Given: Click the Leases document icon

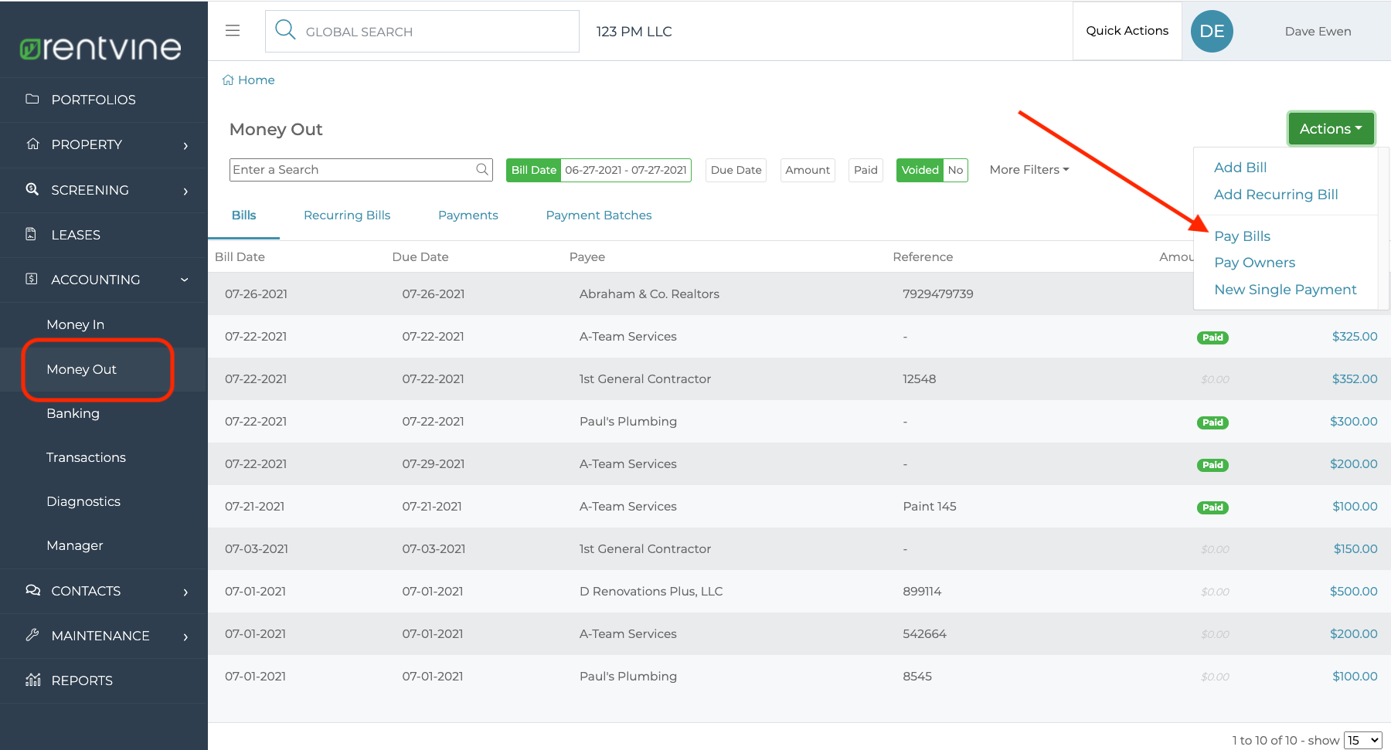Looking at the screenshot, I should [32, 234].
